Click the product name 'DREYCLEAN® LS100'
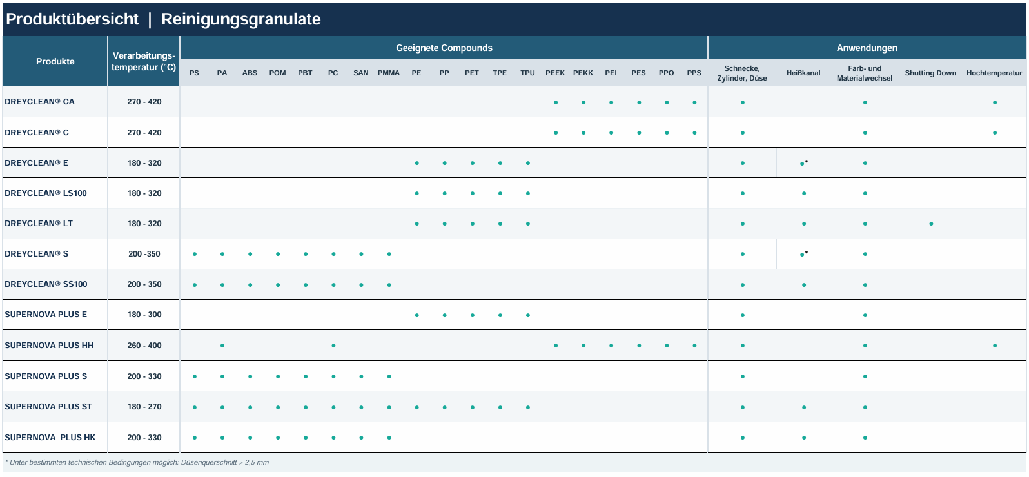This screenshot has width=1029, height=477. pyautogui.click(x=46, y=193)
